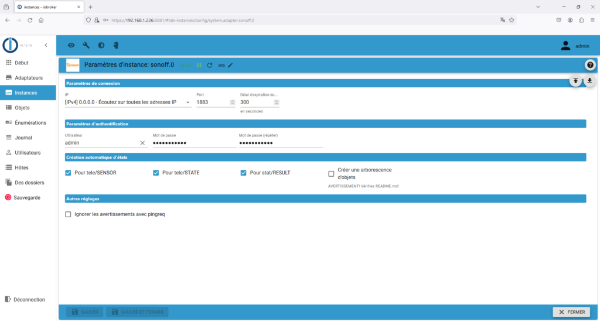
Task: Enable Créer une arborescence d'objets checkbox
Action: tap(332, 173)
